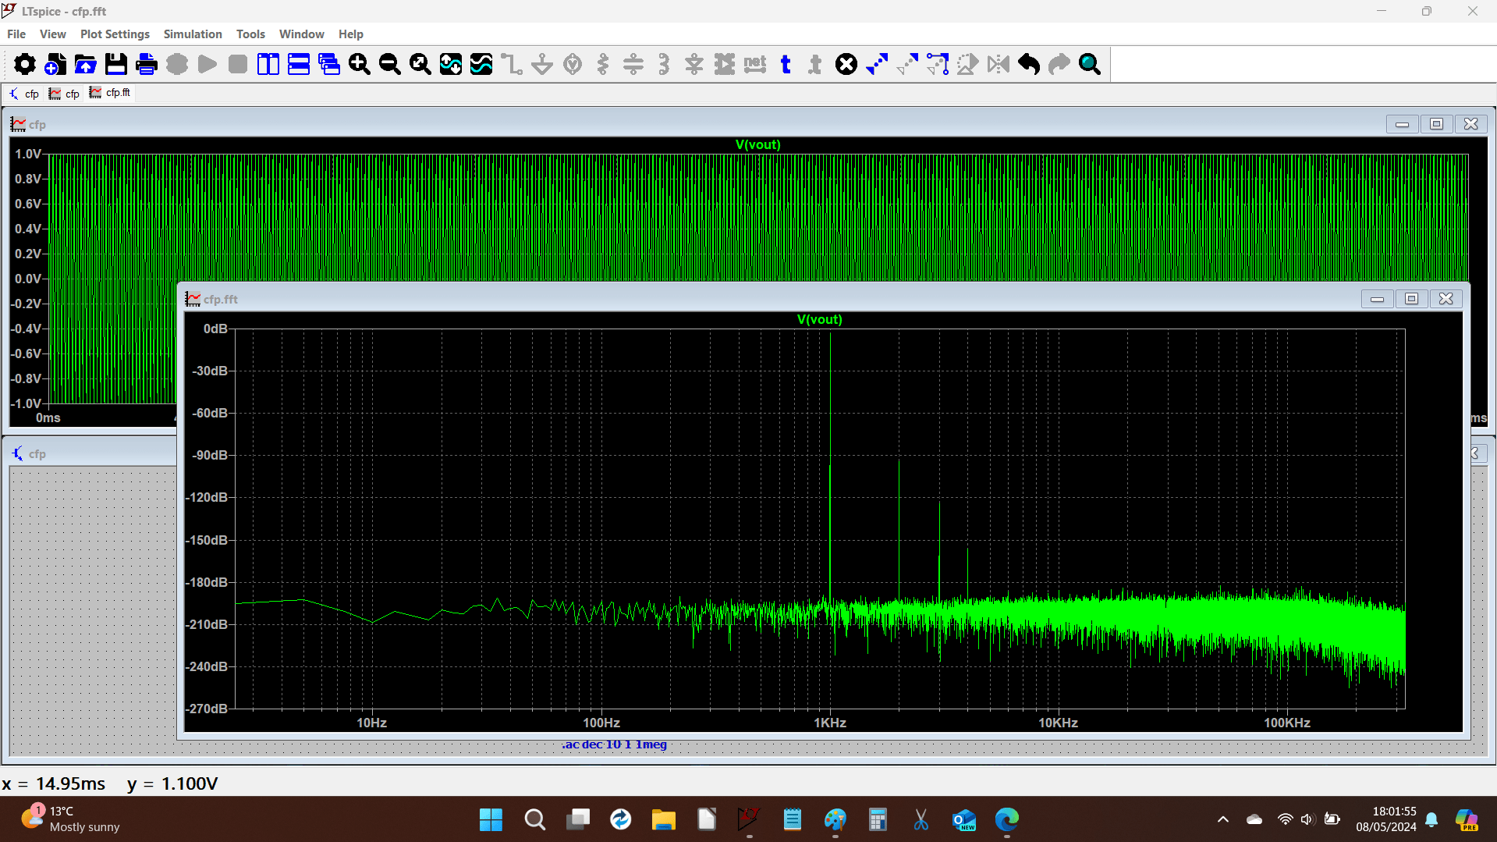Zoom to fit the plot
The height and width of the screenshot is (842, 1497).
[420, 64]
